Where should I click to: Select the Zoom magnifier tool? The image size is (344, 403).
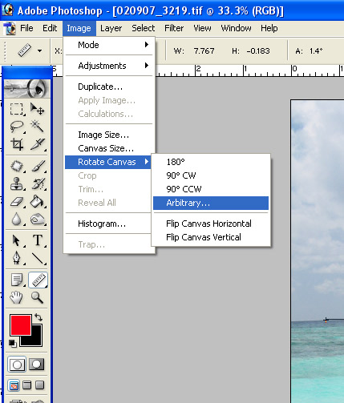point(37,297)
